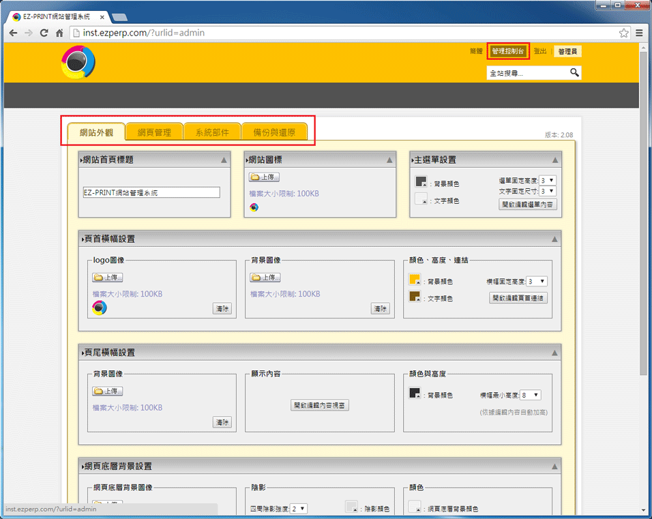Screen dimensions: 652x519
Task: Collapse the 頁尾橫幅設置 panel
Action: pyautogui.click(x=555, y=353)
